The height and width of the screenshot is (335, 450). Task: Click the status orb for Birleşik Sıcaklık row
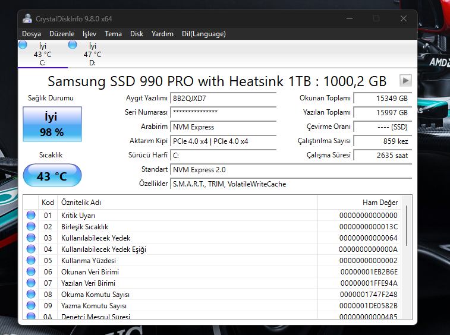click(x=31, y=226)
